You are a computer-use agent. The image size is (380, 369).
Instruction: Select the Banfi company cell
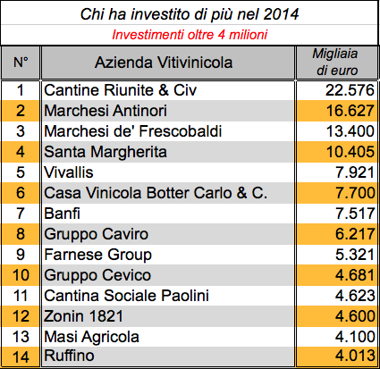[x=168, y=214]
